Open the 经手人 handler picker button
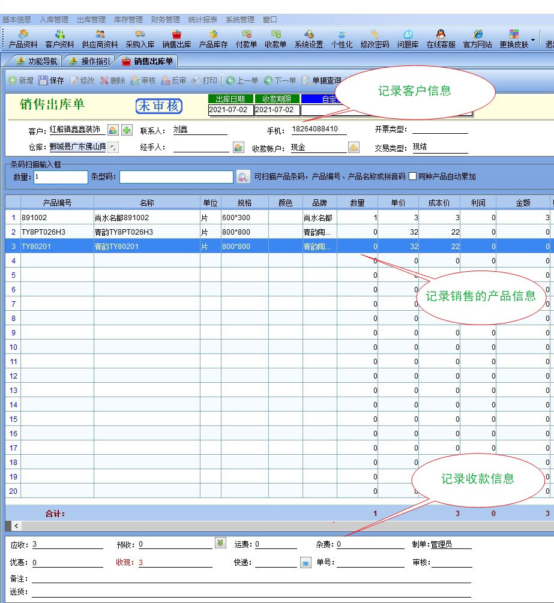The width and height of the screenshot is (554, 603). point(238,148)
